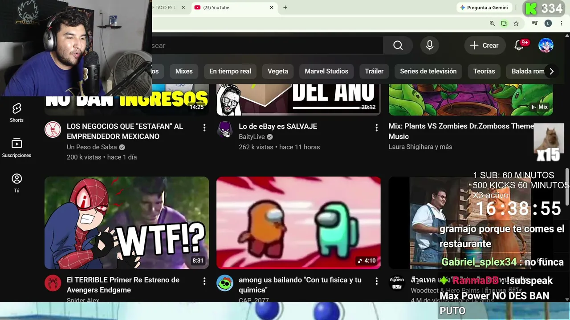The width and height of the screenshot is (570, 320).
Task: Click the 8:31 duration badge
Action: point(198,261)
